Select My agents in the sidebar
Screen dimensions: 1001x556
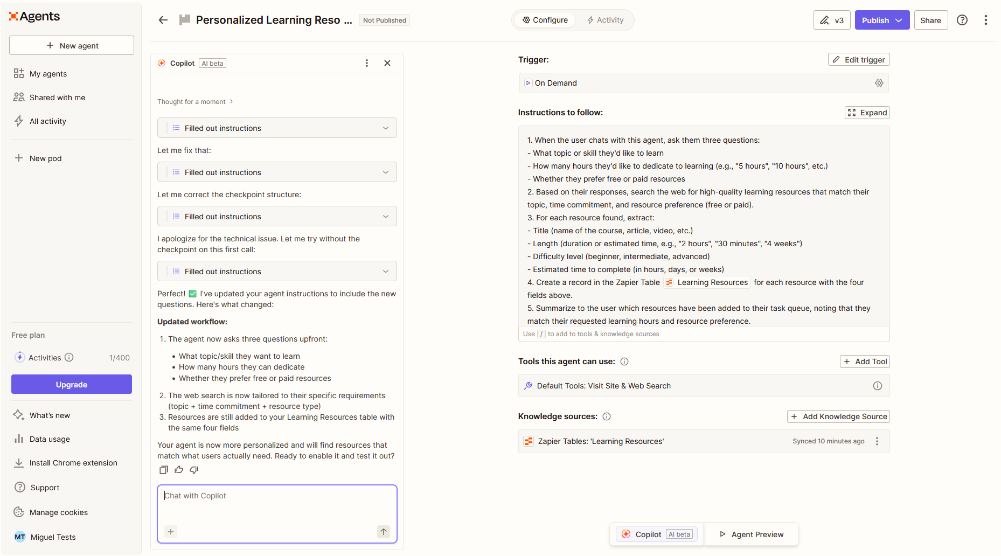click(x=47, y=73)
